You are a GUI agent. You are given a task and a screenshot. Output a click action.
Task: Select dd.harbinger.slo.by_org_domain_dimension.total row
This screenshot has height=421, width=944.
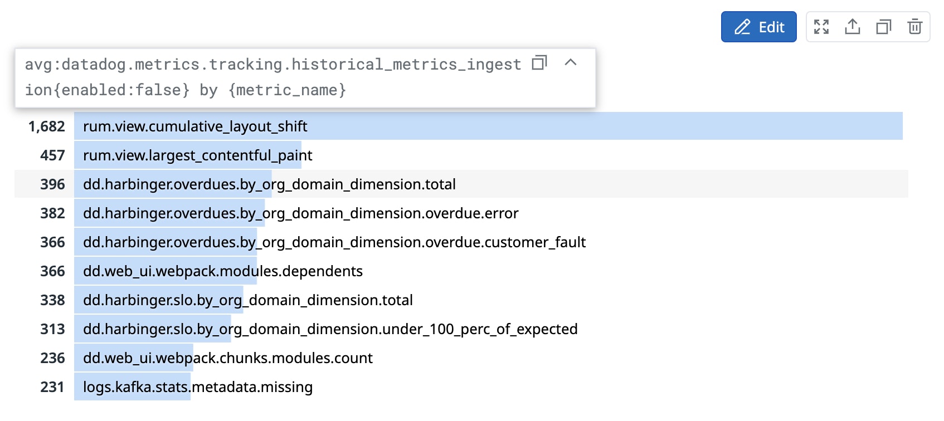tap(248, 300)
